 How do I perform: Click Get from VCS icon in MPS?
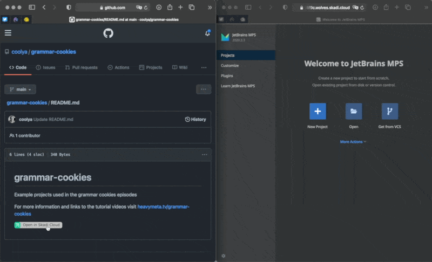click(389, 112)
